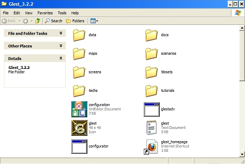Viewport: 245px width, 164px height.
Task: Select the 'tutorials' folder name
Action: click(167, 91)
